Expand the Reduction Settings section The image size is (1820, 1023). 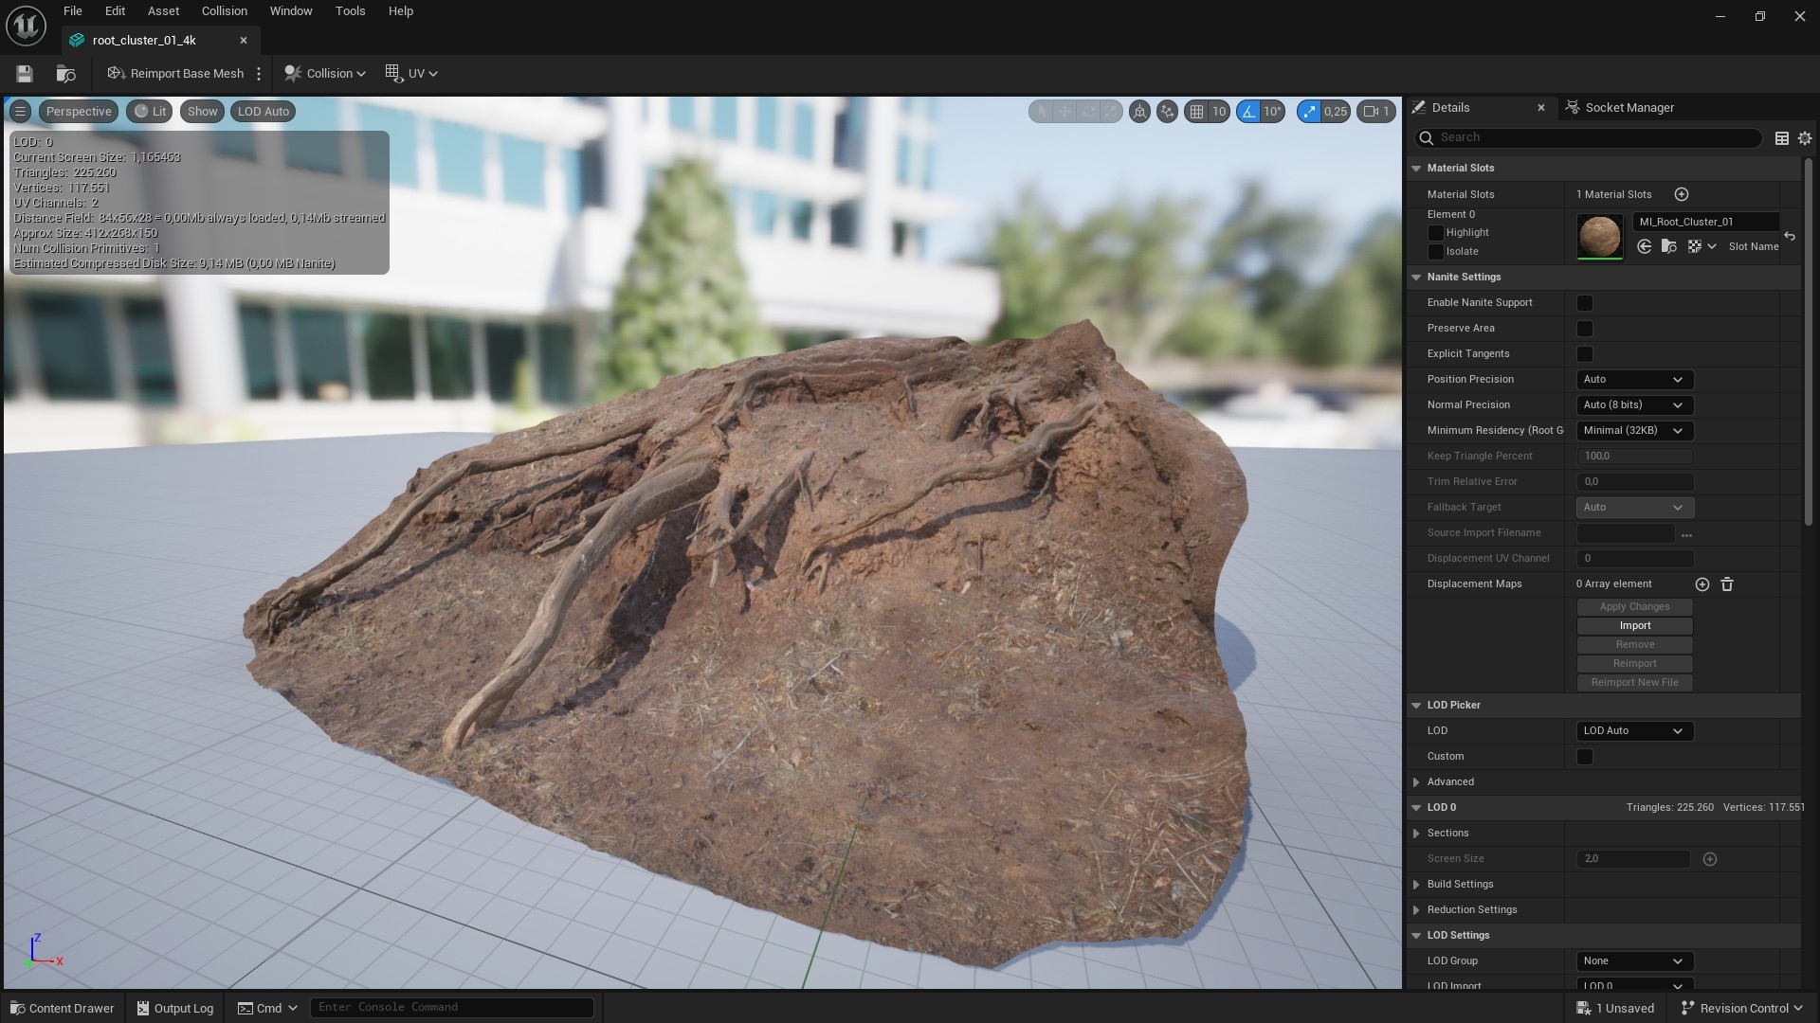[1417, 909]
